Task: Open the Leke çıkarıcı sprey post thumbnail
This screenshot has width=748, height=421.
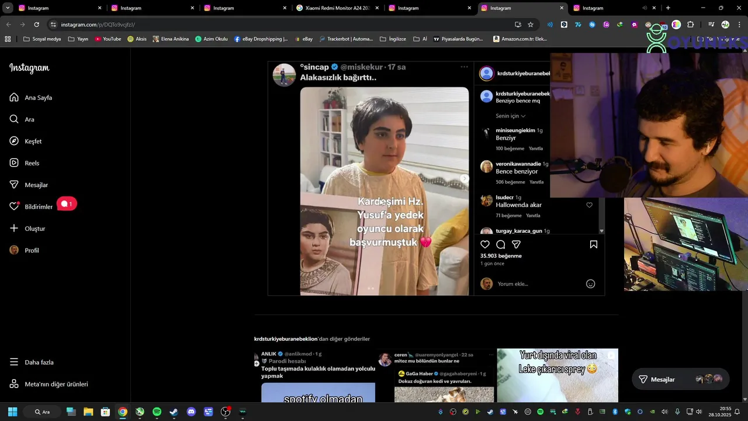Action: pos(557,376)
